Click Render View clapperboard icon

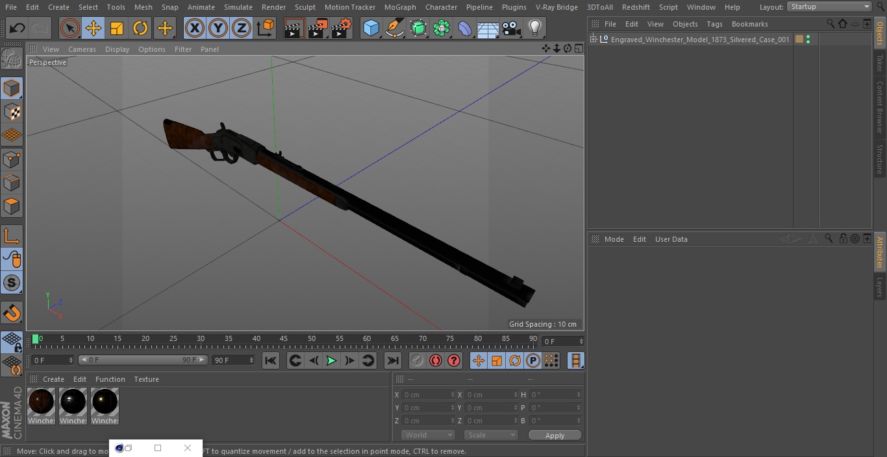coord(294,28)
